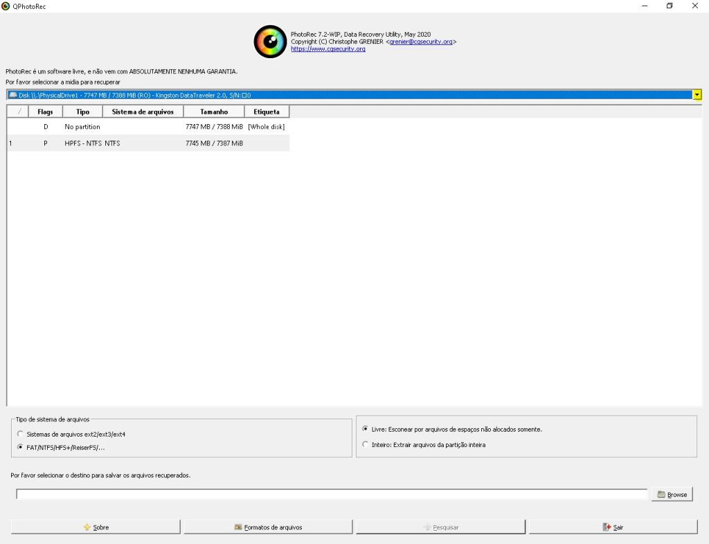Open the drive selection dropdown arrow
This screenshot has height=544, width=709.
click(697, 95)
